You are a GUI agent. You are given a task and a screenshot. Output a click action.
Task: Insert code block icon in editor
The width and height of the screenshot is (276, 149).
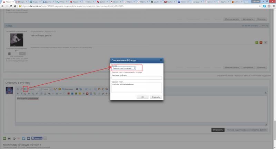coord(60,94)
